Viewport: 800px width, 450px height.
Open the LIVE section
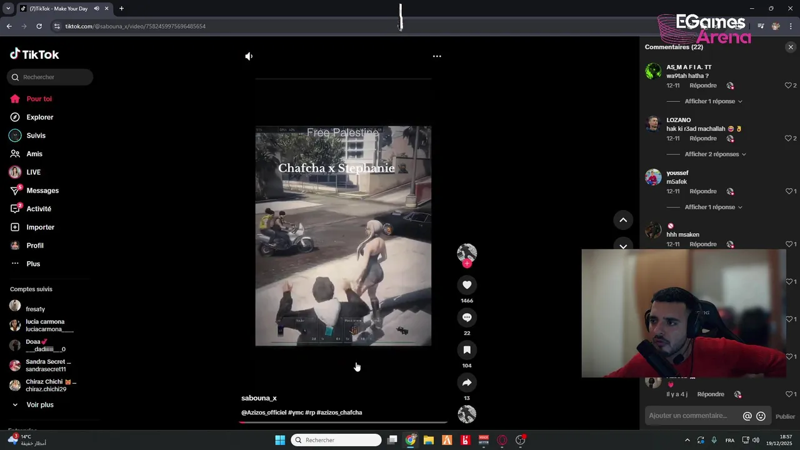[x=33, y=172]
